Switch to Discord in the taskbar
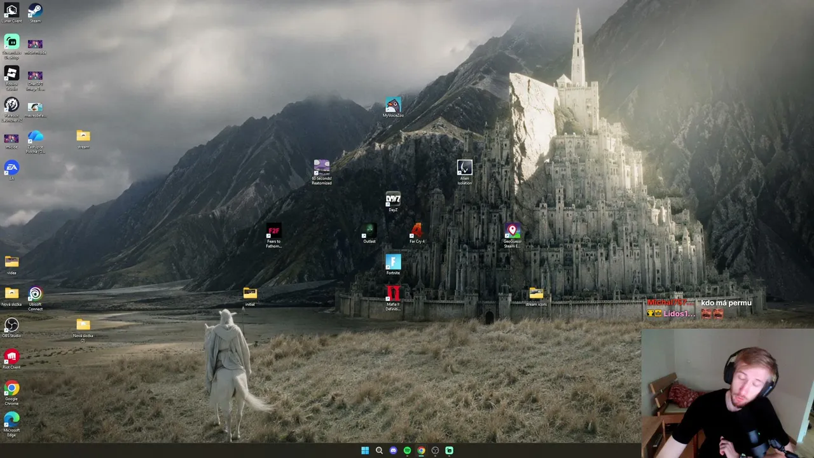The height and width of the screenshot is (458, 814). click(x=393, y=450)
